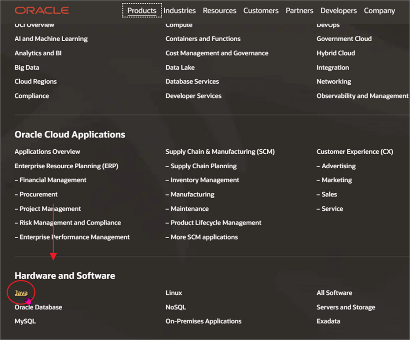Open Cloud Regions page
Image resolution: width=410 pixels, height=340 pixels.
pyautogui.click(x=36, y=81)
